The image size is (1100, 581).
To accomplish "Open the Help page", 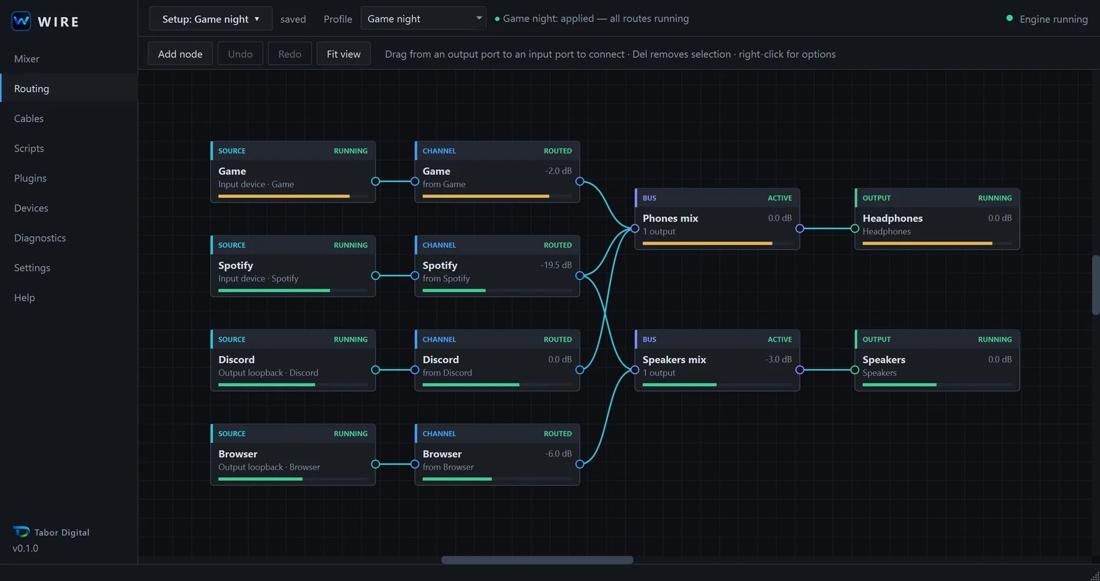I will tap(68, 298).
